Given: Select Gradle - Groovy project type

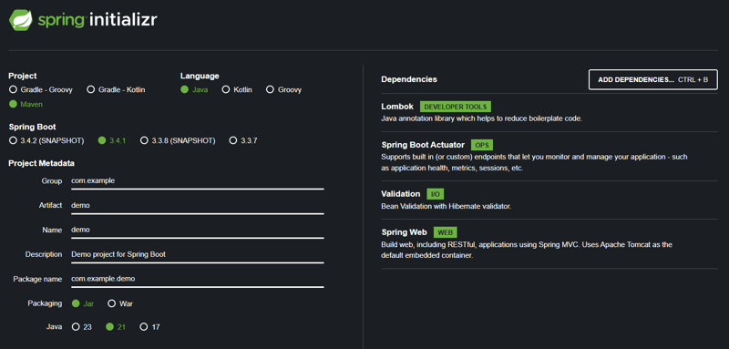Looking at the screenshot, I should tap(41, 89).
